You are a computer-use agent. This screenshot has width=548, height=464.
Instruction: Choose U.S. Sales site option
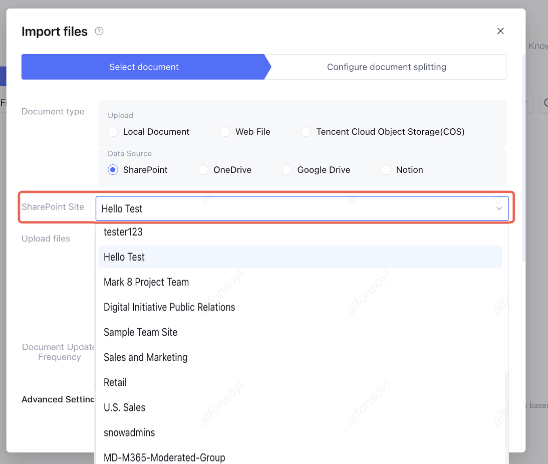point(124,407)
